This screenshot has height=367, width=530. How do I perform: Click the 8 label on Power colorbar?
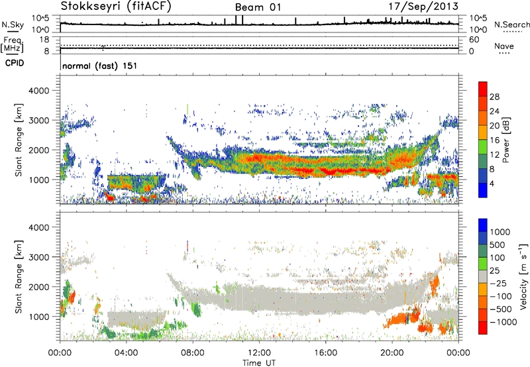[492, 170]
